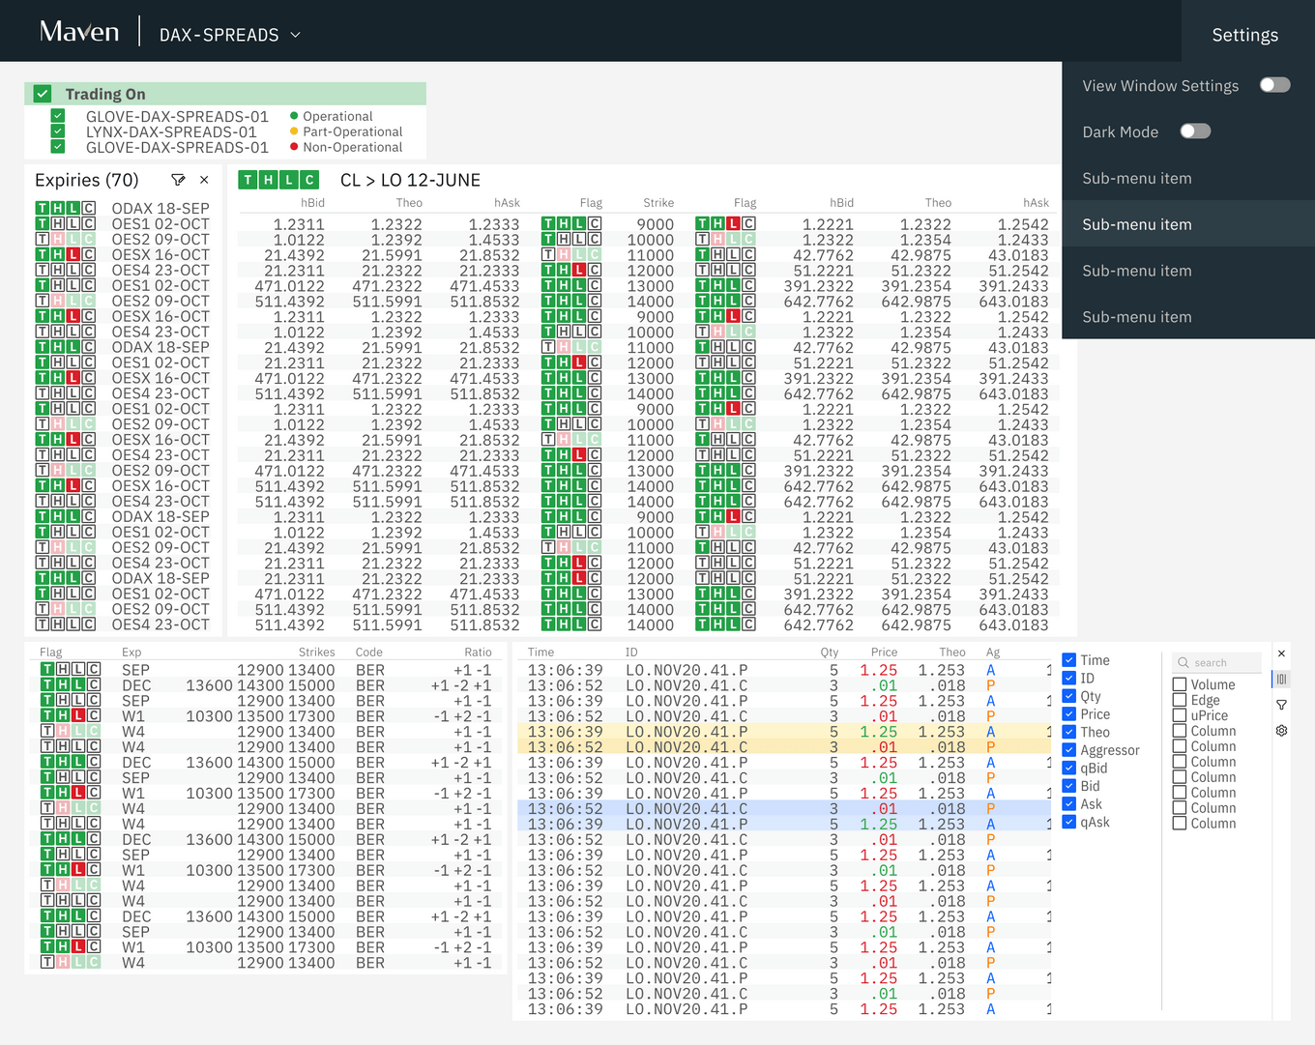Close the Expiries panel with the X icon

pyautogui.click(x=204, y=180)
